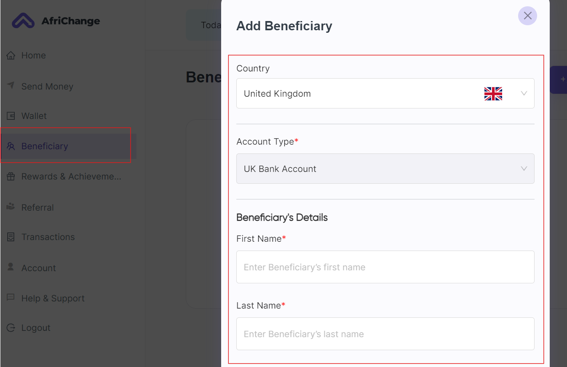Select the Help & Support chat icon
Viewport: 567px width, 367px height.
pyautogui.click(x=11, y=297)
